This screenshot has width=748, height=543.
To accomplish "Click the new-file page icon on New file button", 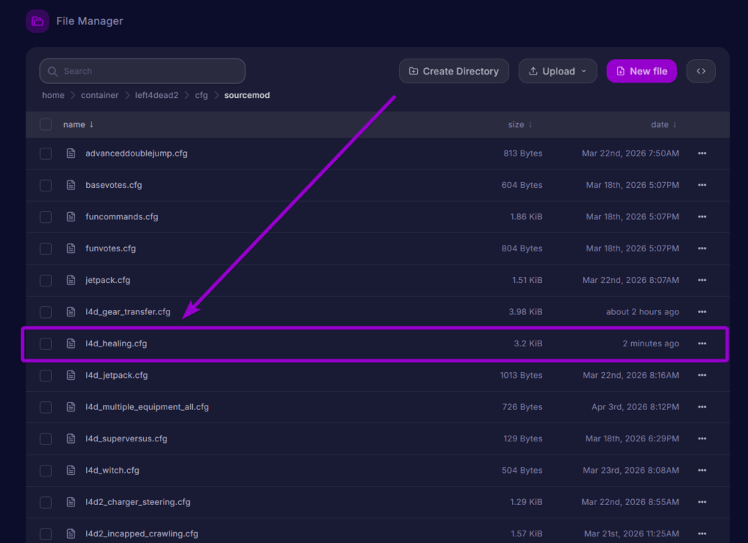I will [622, 71].
